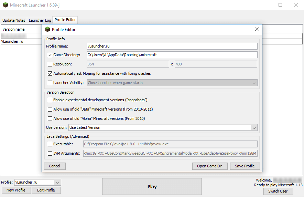
Task: Switch to the Launcher Log tab
Action: click(x=40, y=20)
